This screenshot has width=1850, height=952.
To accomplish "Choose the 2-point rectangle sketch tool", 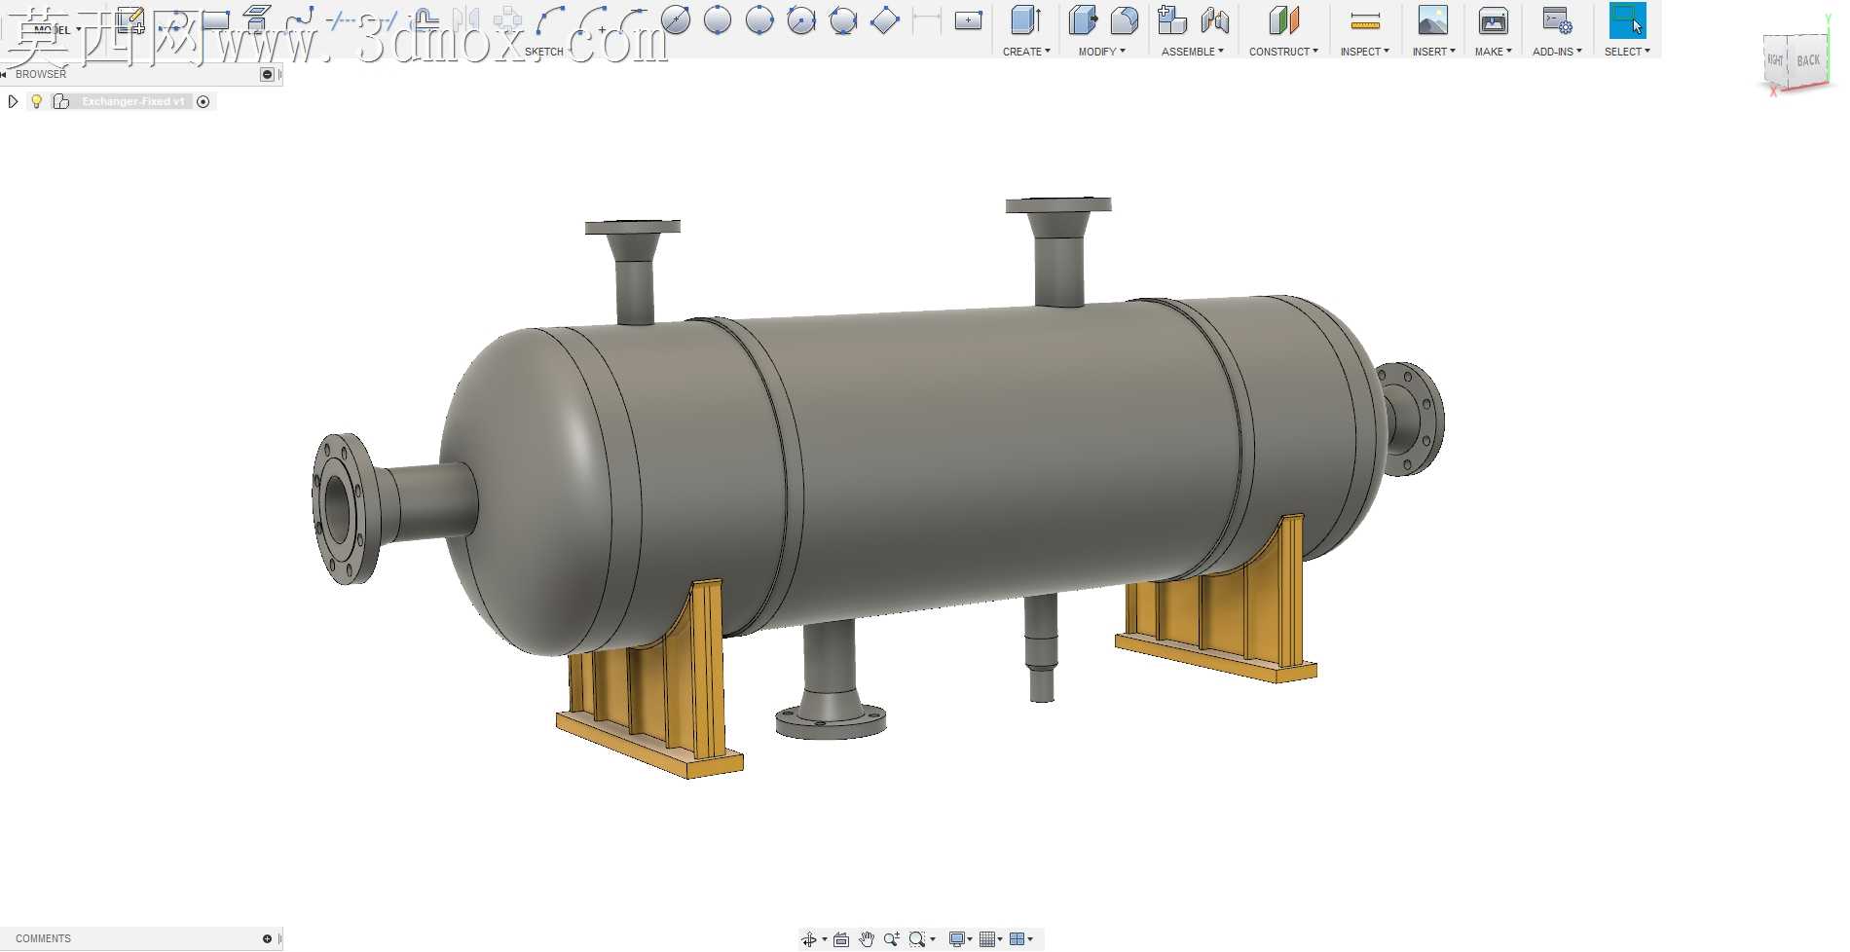I will (215, 20).
